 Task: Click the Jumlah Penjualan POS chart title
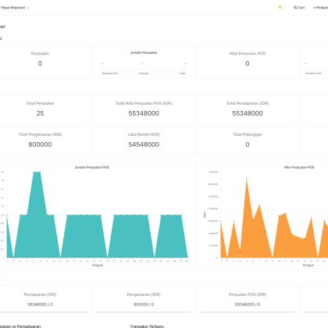pos(92,167)
